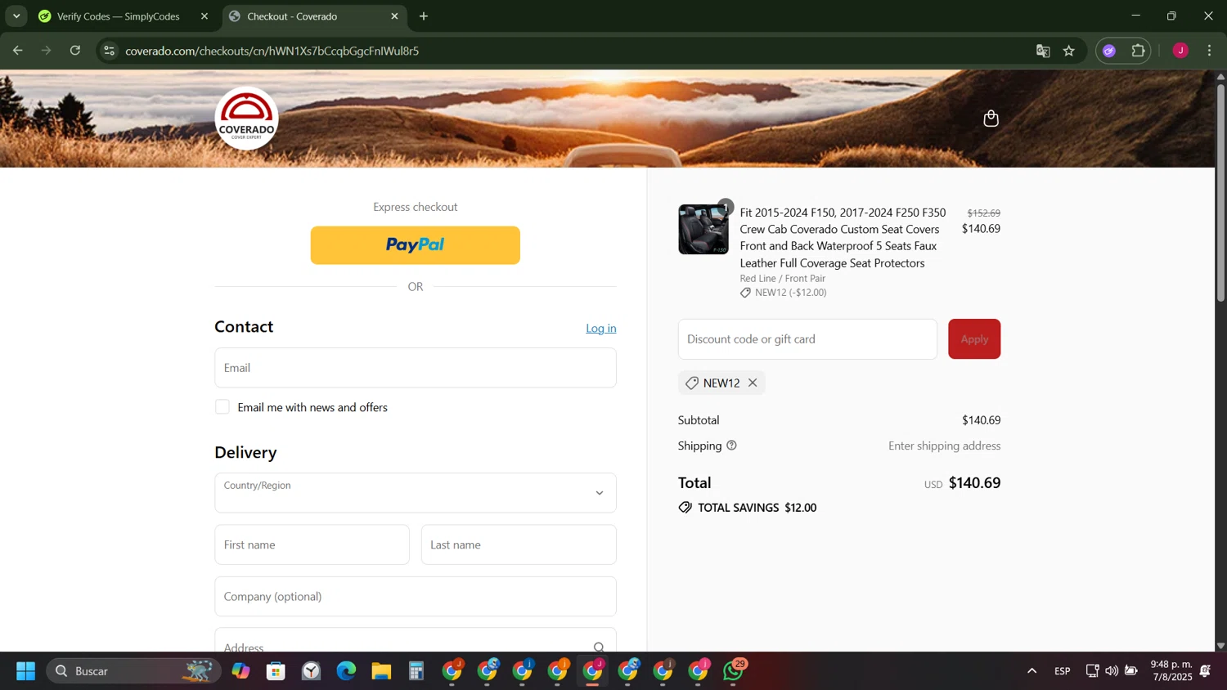Open the clock and date panel
This screenshot has width=1227, height=690.
coord(1171,670)
